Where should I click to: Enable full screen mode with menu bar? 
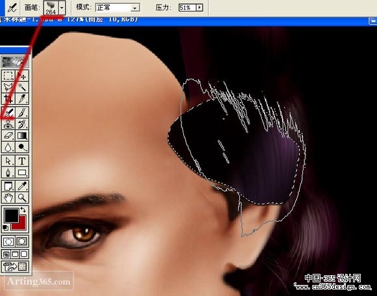point(16,254)
